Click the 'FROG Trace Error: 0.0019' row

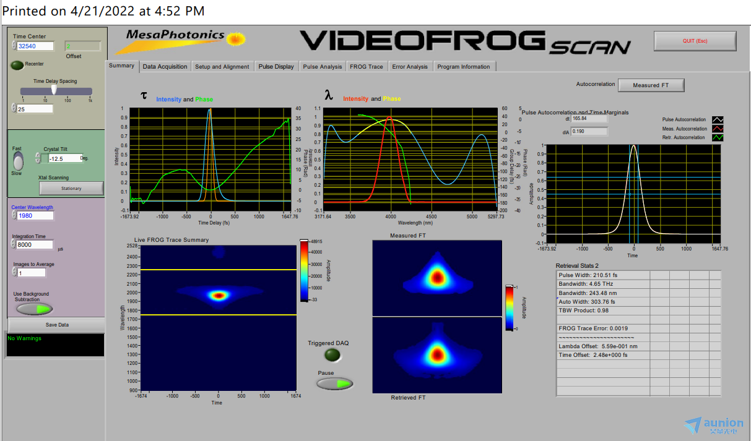click(x=604, y=328)
